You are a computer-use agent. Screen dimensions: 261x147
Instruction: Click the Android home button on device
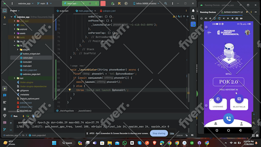(228, 130)
